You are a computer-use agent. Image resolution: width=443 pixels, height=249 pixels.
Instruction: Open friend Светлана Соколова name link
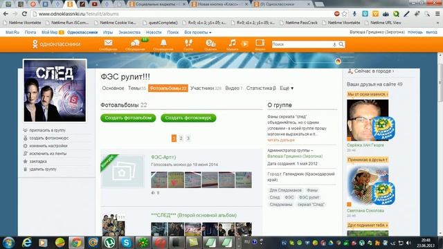pos(365,210)
